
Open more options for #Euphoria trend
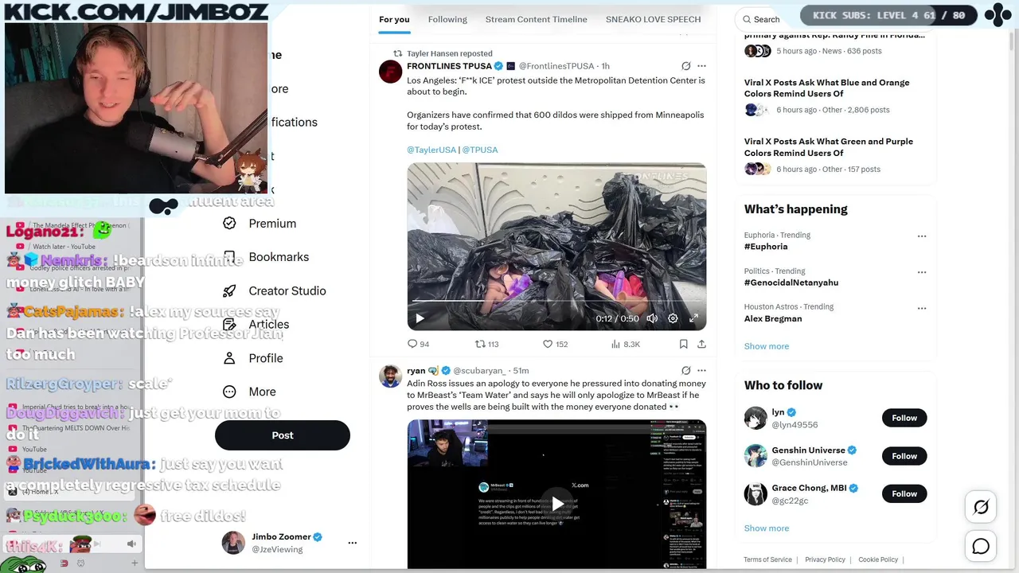[922, 236]
